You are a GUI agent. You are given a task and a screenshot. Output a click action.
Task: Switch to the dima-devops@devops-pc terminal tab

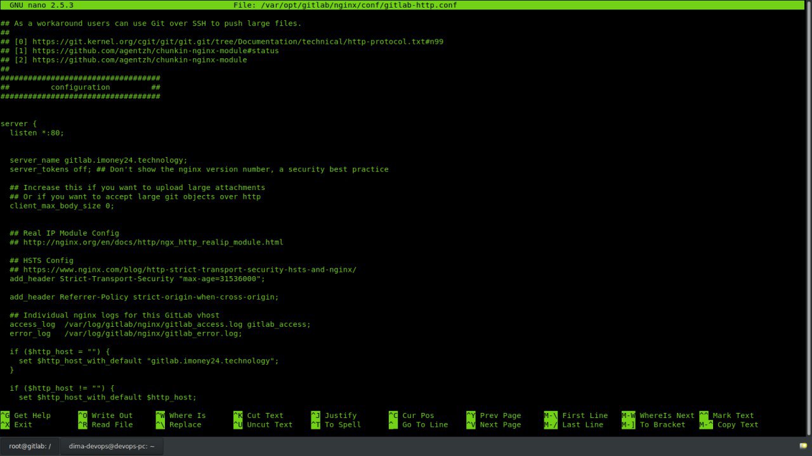[x=112, y=446]
